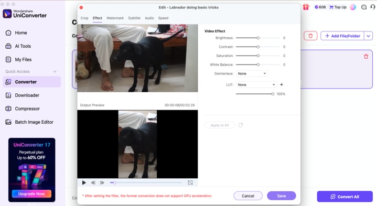Click the playback progress bar

pos(146,183)
